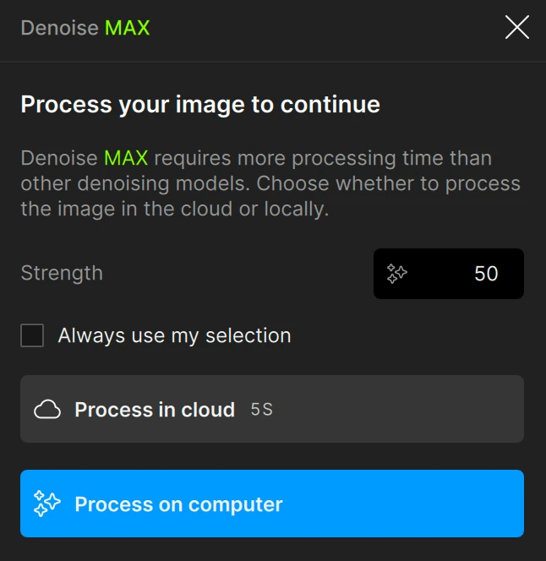This screenshot has height=561, width=546.
Task: Click the Strength value 50
Action: tap(486, 274)
